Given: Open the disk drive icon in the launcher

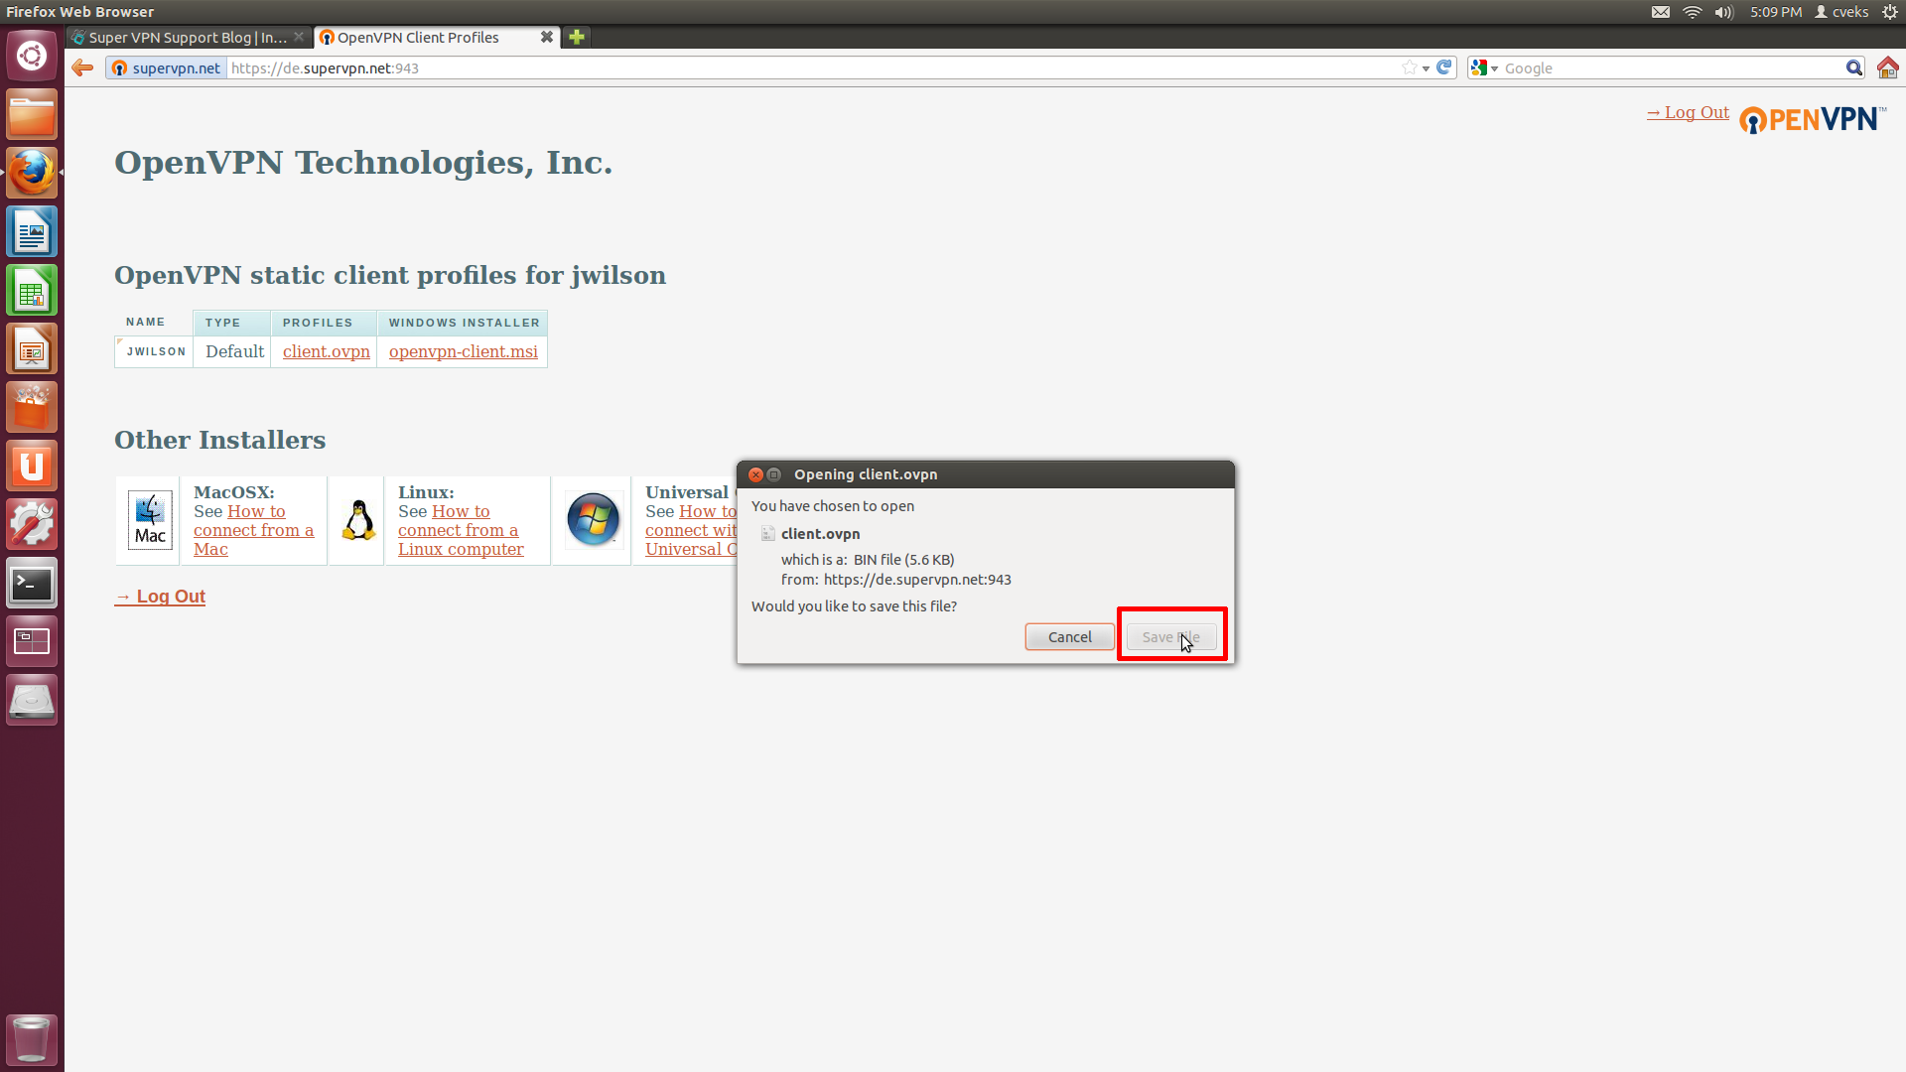Looking at the screenshot, I should coord(32,700).
